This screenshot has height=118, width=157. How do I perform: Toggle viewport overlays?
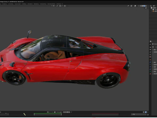click(135, 6)
